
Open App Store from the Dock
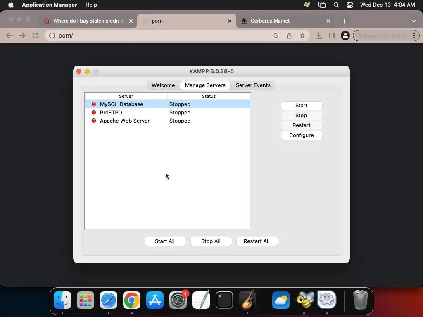(x=155, y=300)
